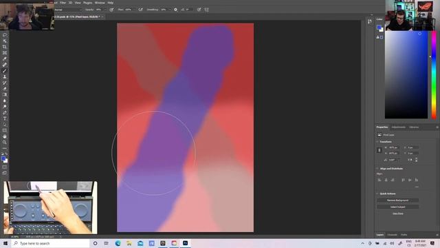Viewport: 440px width, 248px height.
Task: Swap foreground and background colors
Action: point(6,154)
